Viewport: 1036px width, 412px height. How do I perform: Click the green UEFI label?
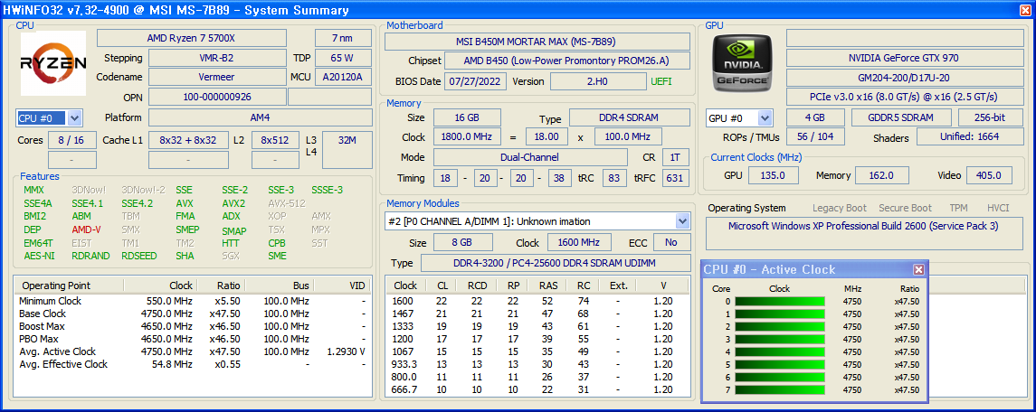click(661, 82)
